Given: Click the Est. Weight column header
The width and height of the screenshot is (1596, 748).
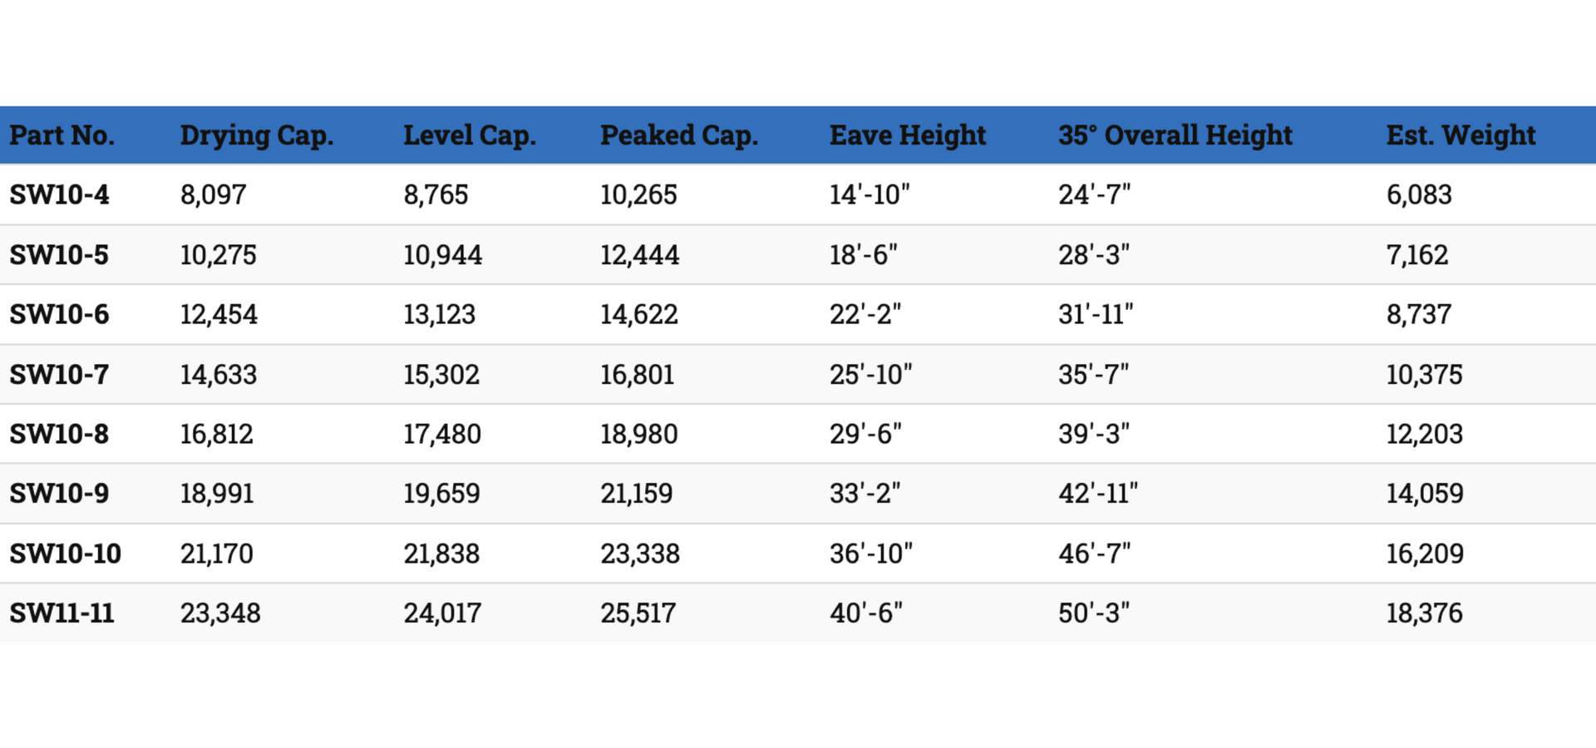Looking at the screenshot, I should click(1461, 135).
